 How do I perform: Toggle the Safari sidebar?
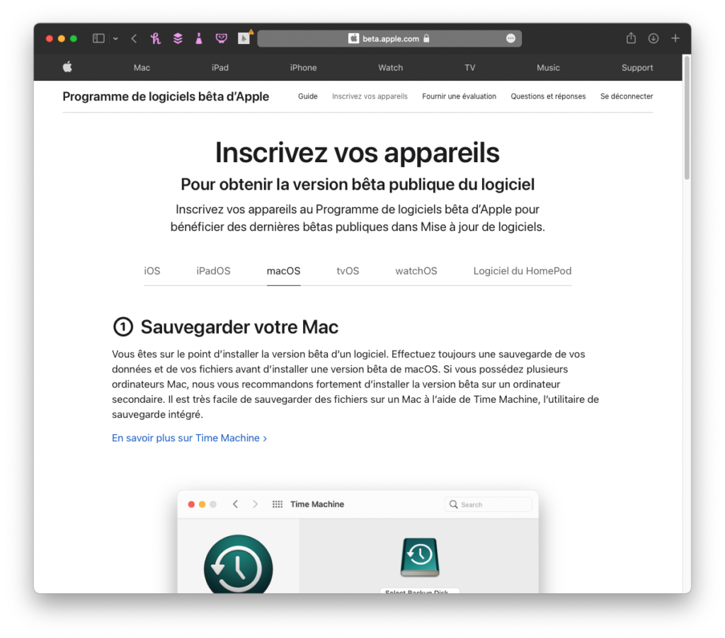pyautogui.click(x=98, y=38)
